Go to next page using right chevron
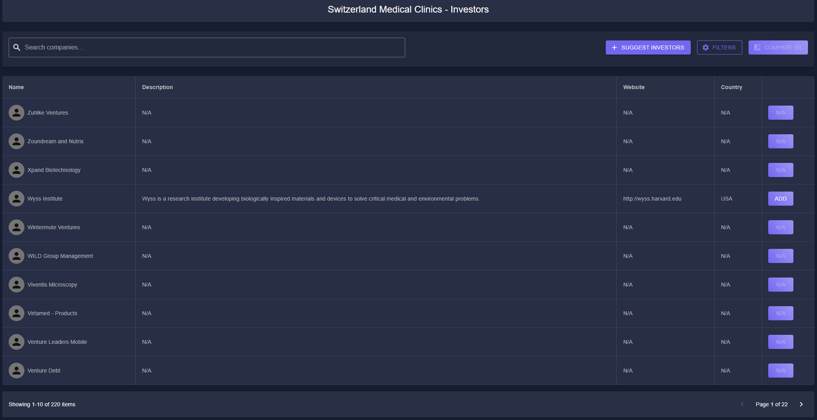This screenshot has width=817, height=420. pos(801,404)
